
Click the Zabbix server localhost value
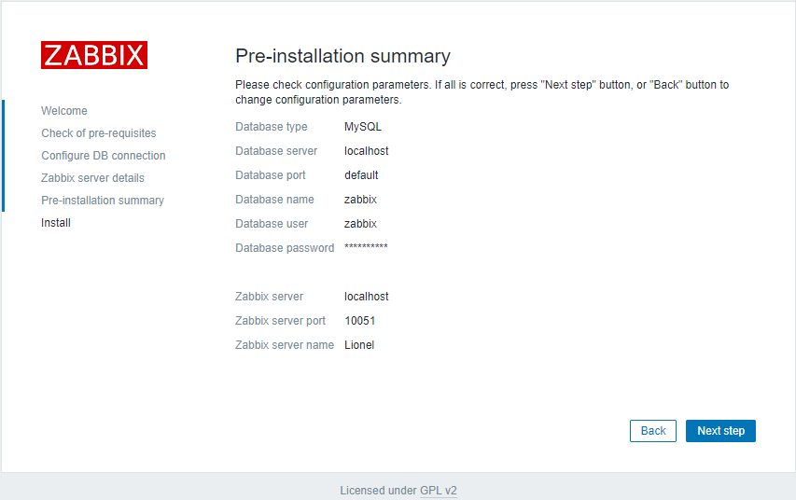click(x=366, y=297)
